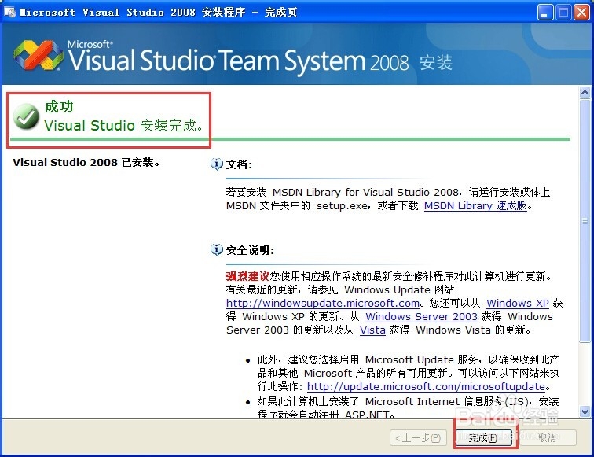Click the red '强烈建议' text
The width and height of the screenshot is (594, 457).
tap(247, 276)
